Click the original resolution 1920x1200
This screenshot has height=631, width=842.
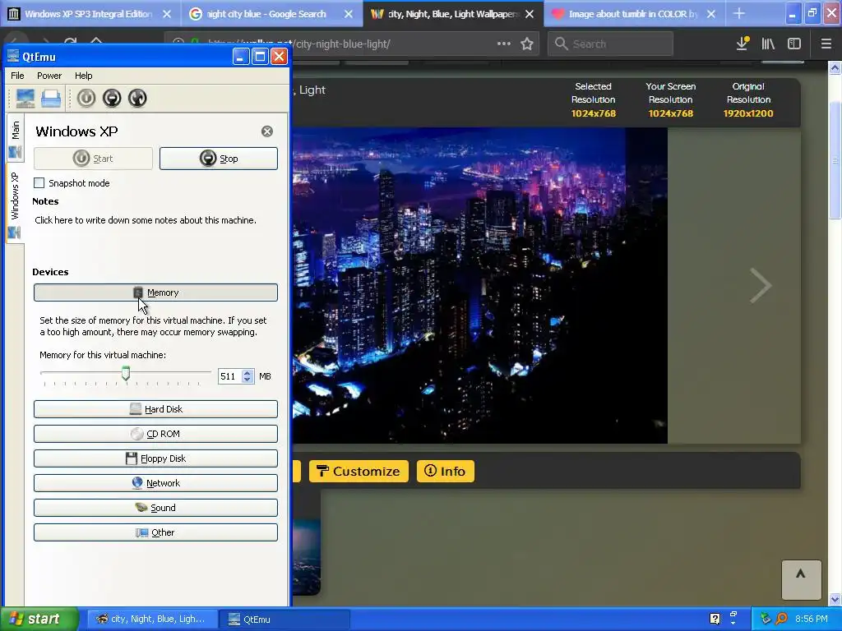748,113
